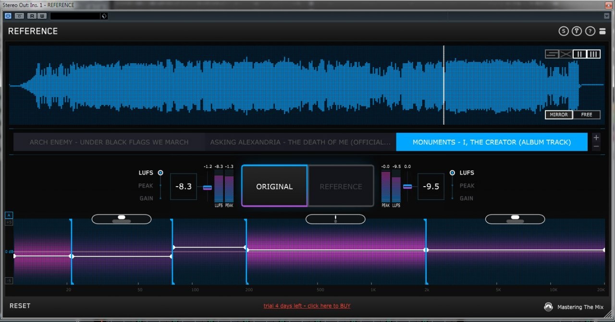Add a reference track with plus button
The width and height of the screenshot is (615, 322).
tap(596, 137)
